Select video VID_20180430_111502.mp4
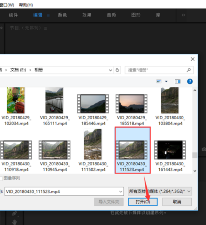This screenshot has height=225, width=206. click(93, 150)
